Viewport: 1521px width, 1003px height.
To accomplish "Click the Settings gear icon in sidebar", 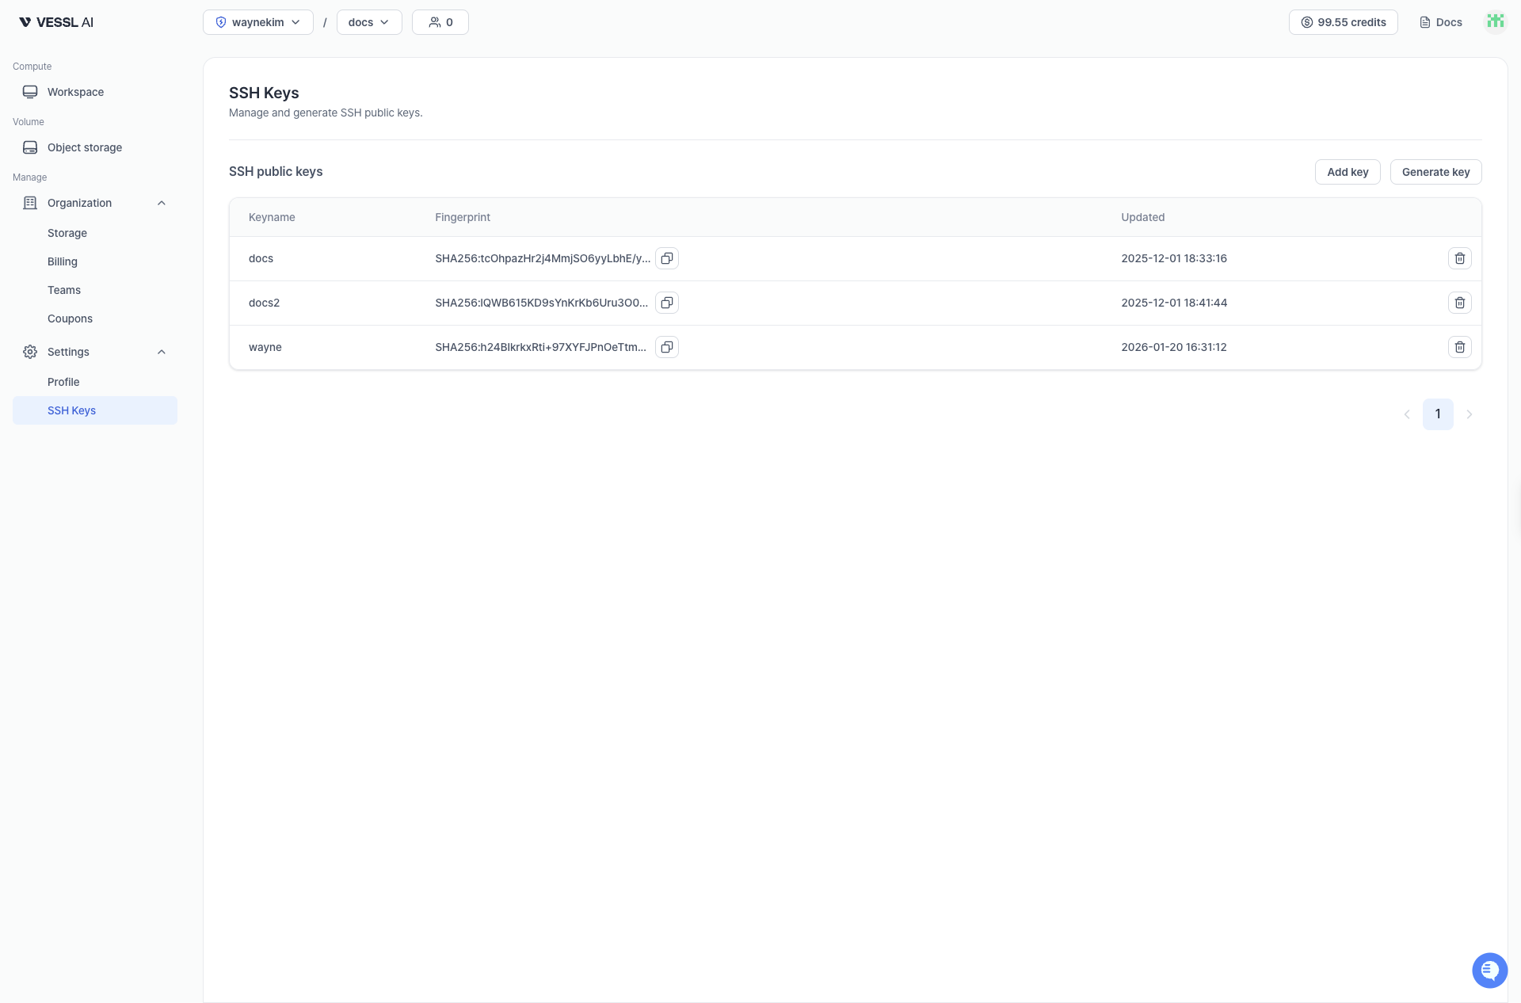I will pos(29,352).
